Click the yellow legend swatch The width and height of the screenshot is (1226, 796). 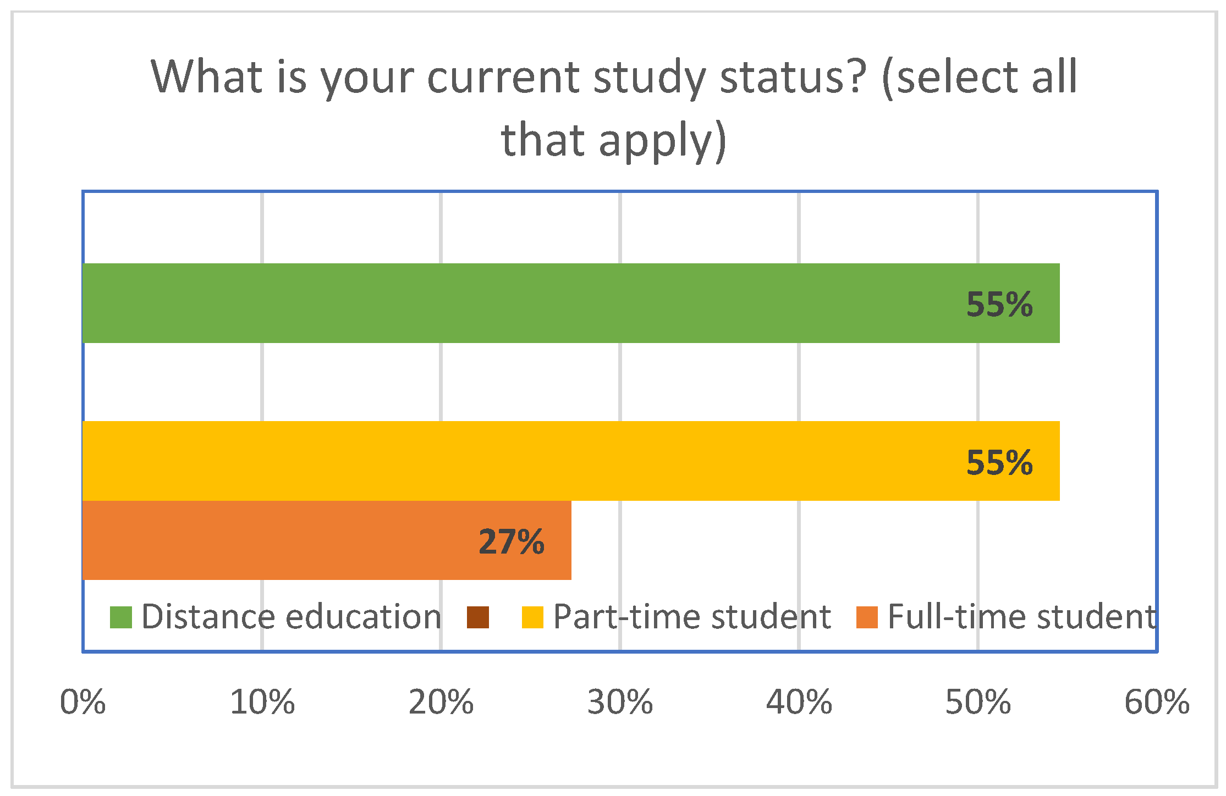(x=532, y=617)
